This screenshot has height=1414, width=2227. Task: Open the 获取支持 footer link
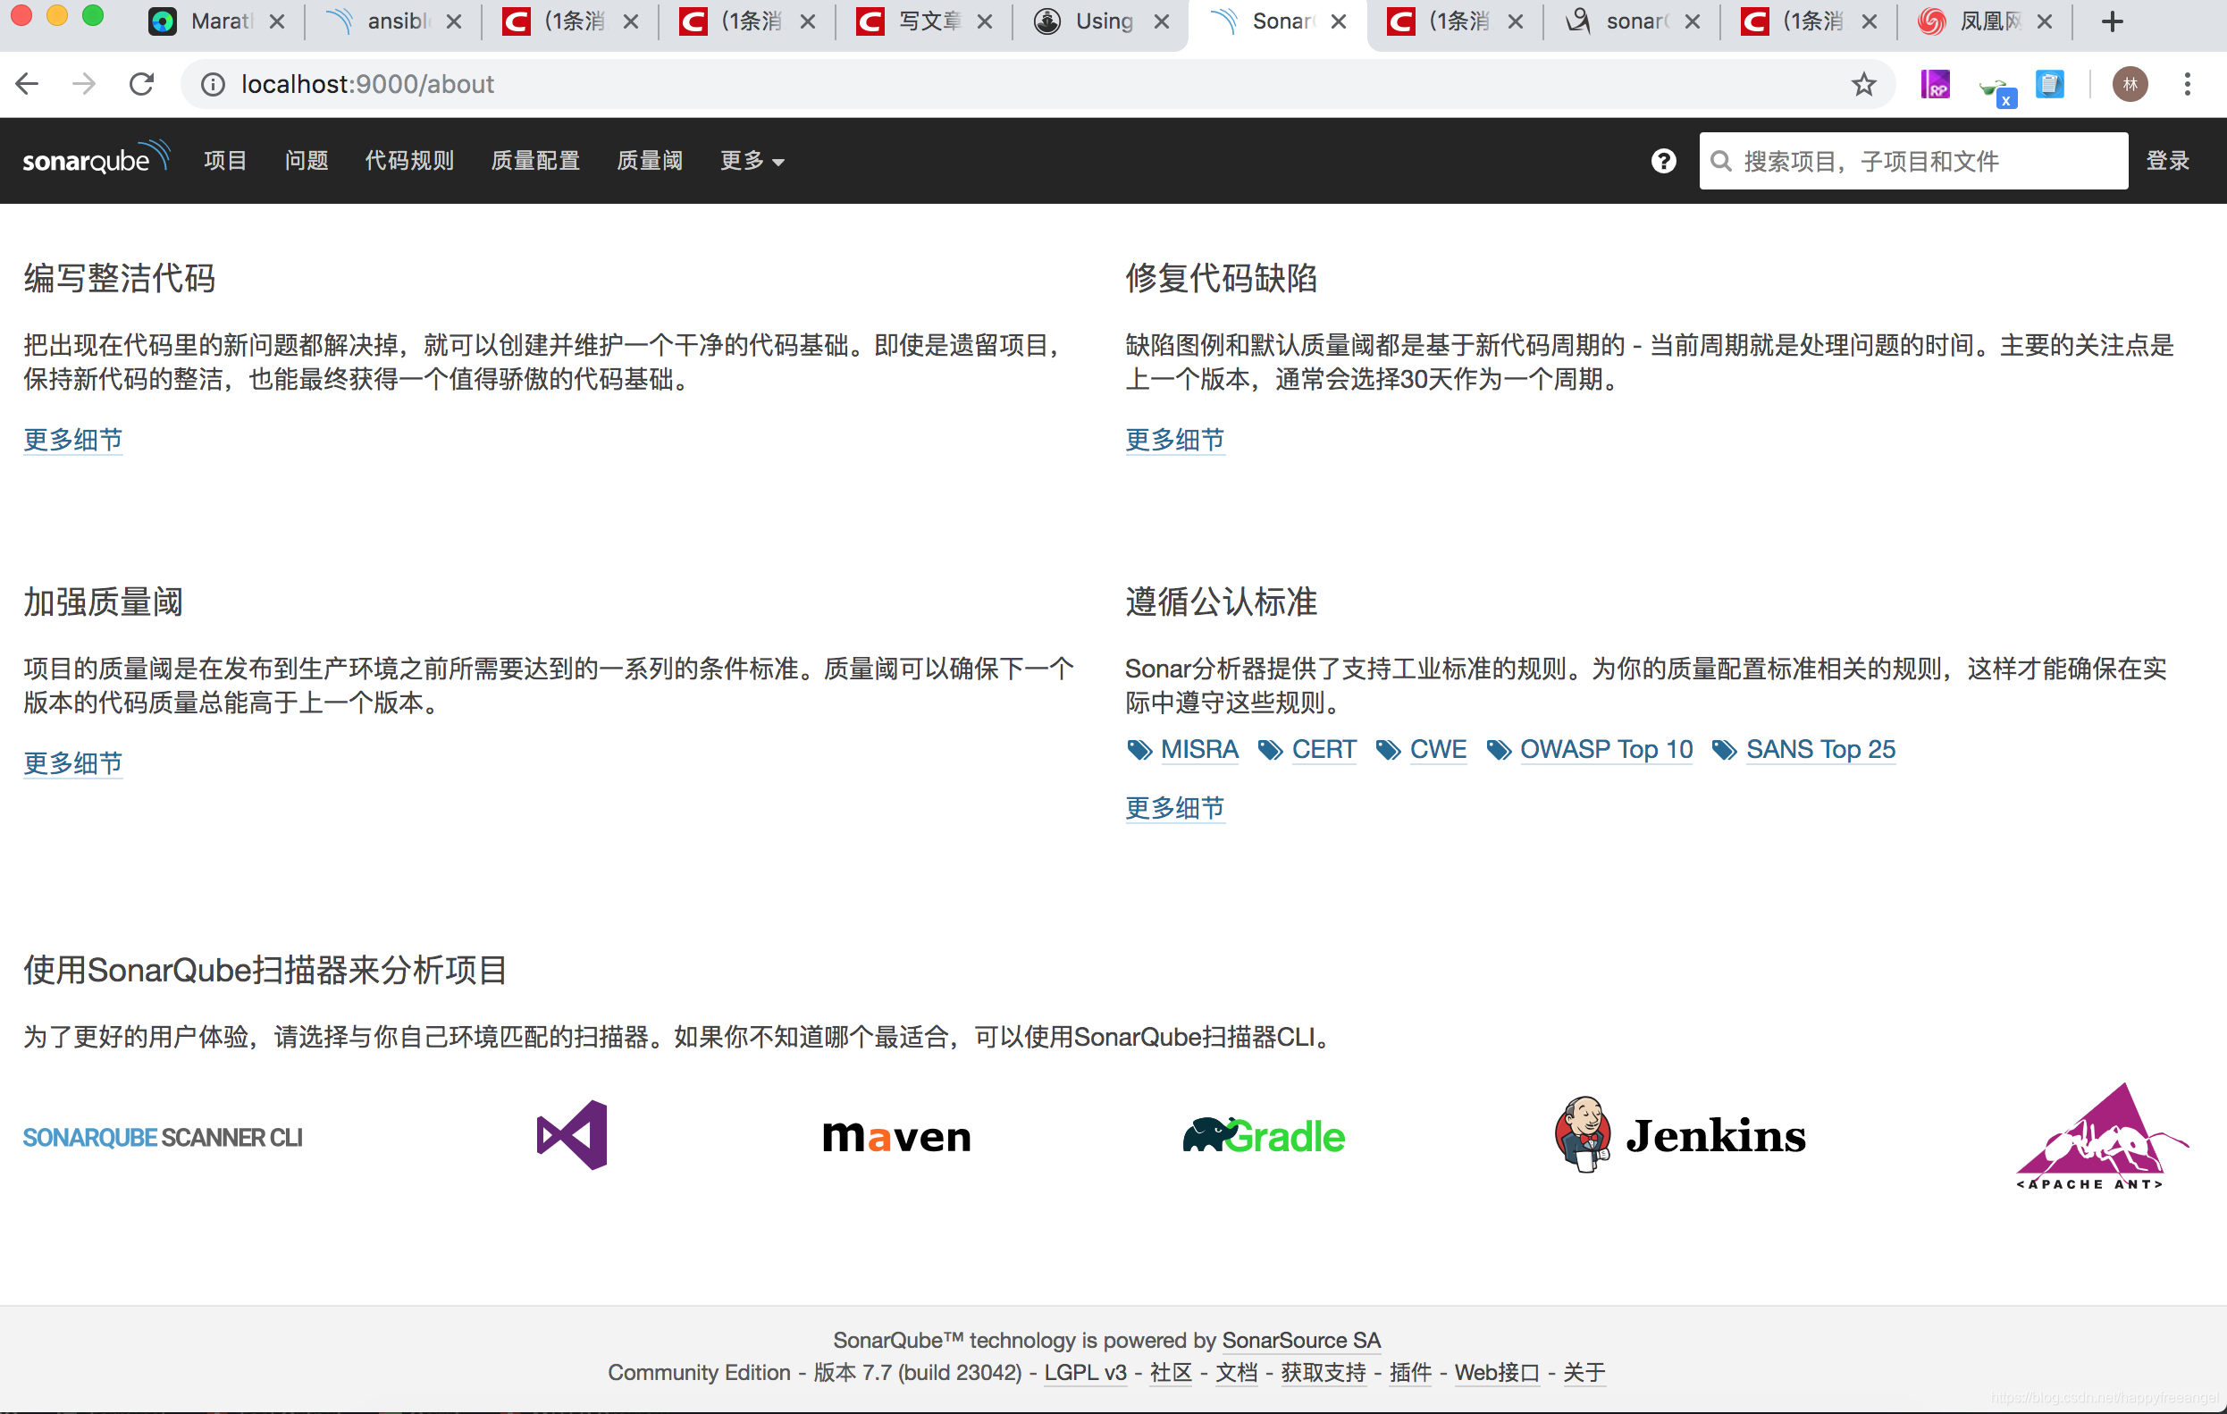click(1324, 1372)
